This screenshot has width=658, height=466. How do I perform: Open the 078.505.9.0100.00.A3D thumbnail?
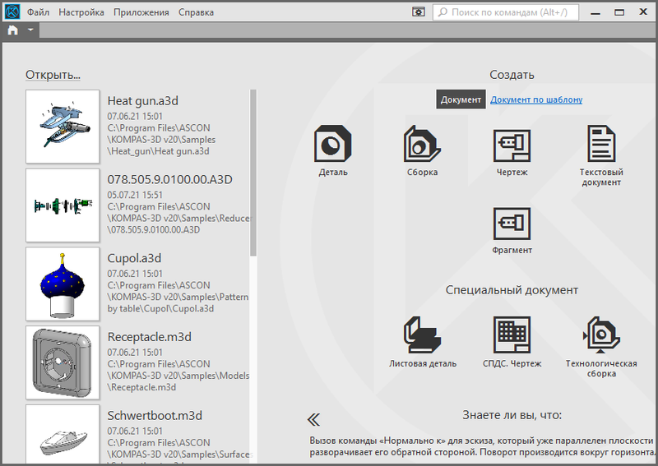coord(63,205)
